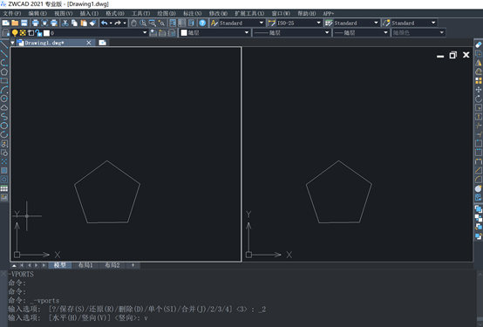Click the Help question mark icon
Image resolution: width=483 pixels, height=327 pixels.
(202, 23)
